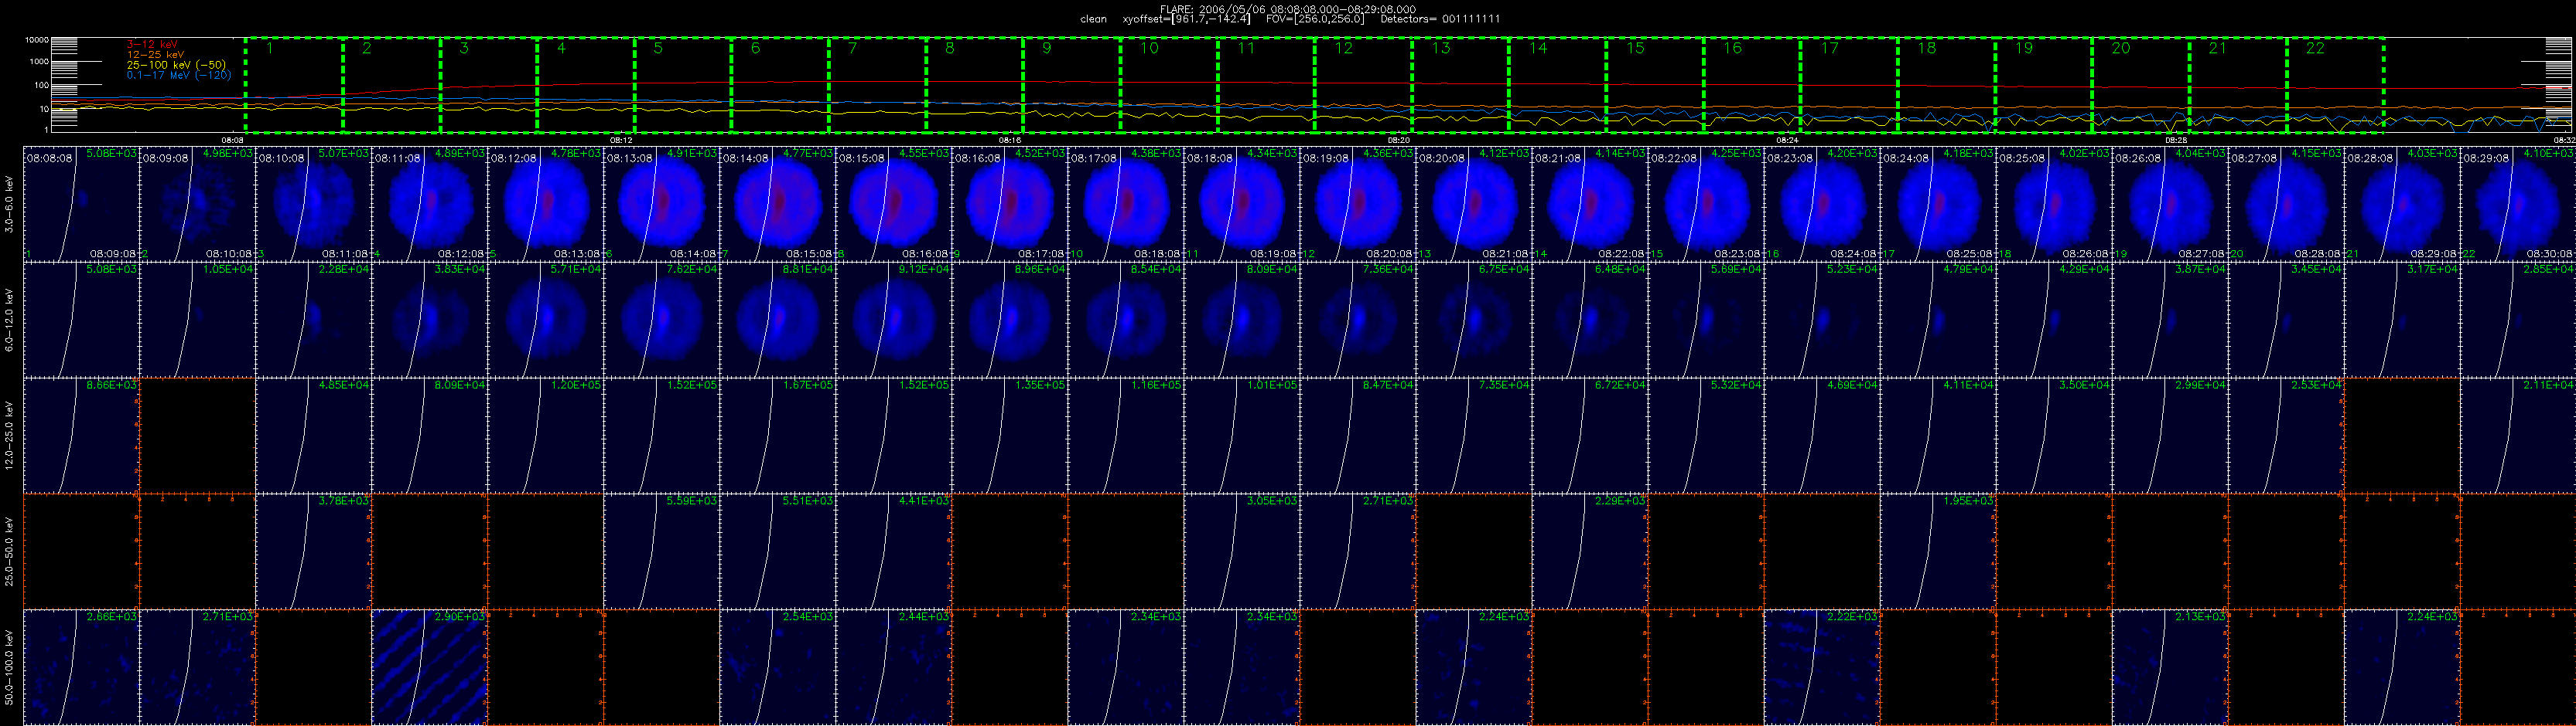
Task: Select the 25.0-50.0 keV row label
Action: coord(10,551)
